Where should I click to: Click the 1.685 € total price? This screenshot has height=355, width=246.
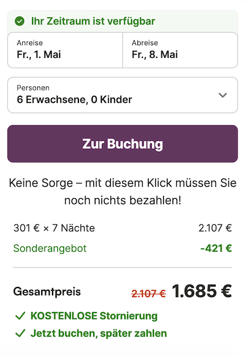click(202, 291)
